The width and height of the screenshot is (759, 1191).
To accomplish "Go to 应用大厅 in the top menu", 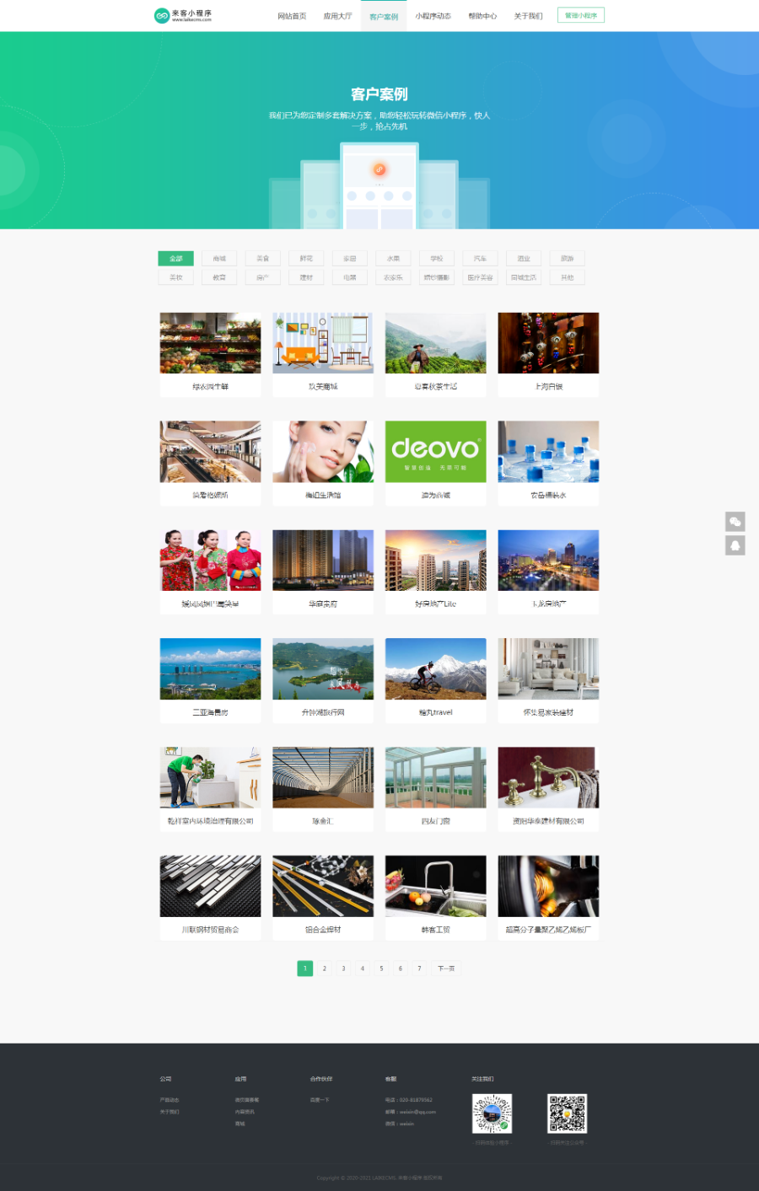I will pyautogui.click(x=337, y=16).
